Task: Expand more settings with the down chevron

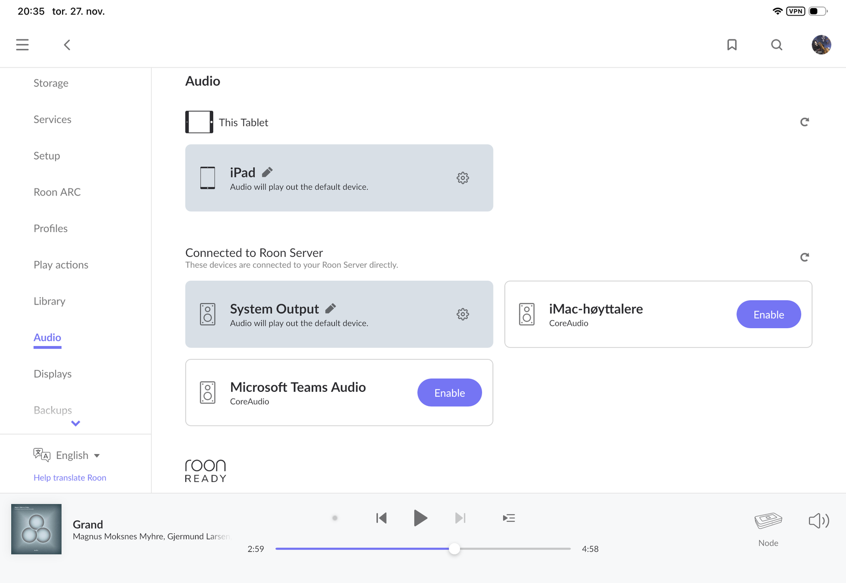Action: pyautogui.click(x=76, y=424)
